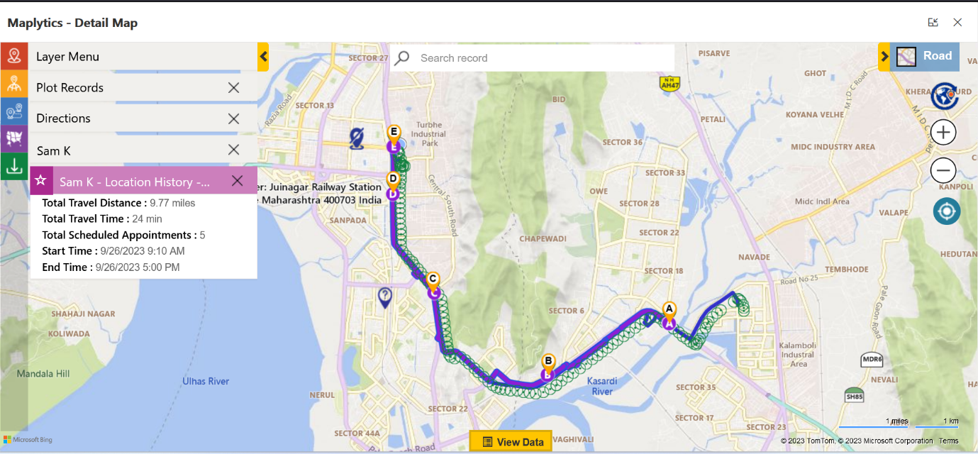Click the Kasardi River map label
The height and width of the screenshot is (454, 978).
(x=602, y=387)
